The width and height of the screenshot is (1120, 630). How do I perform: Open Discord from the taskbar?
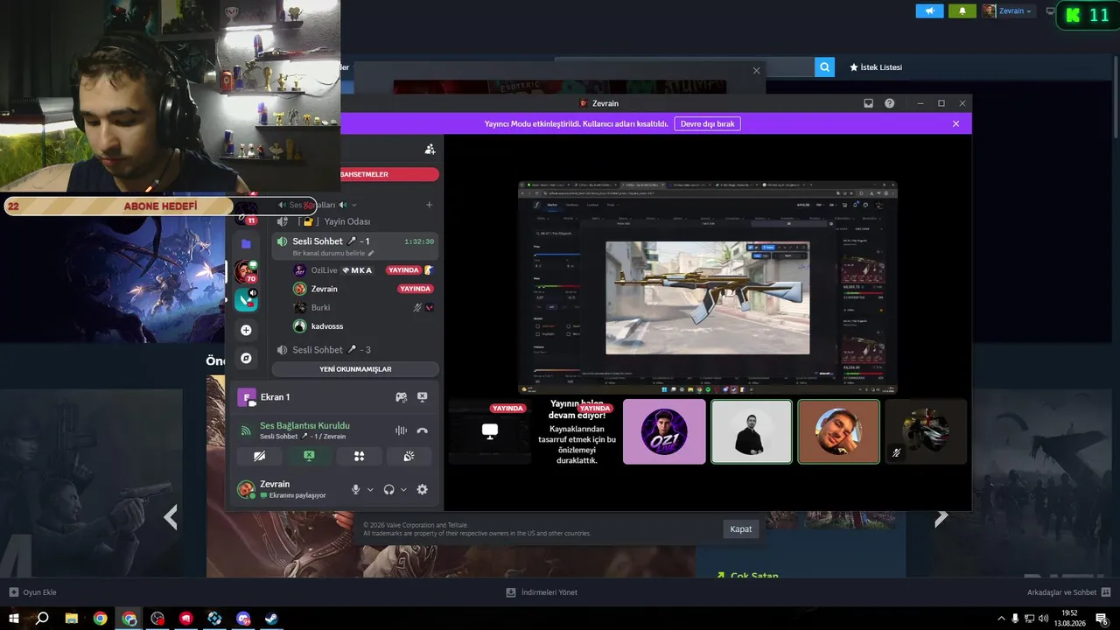tap(243, 619)
